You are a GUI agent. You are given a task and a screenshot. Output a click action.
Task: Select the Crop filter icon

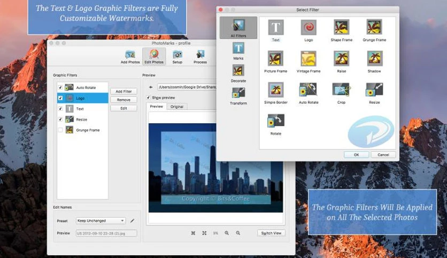(341, 90)
